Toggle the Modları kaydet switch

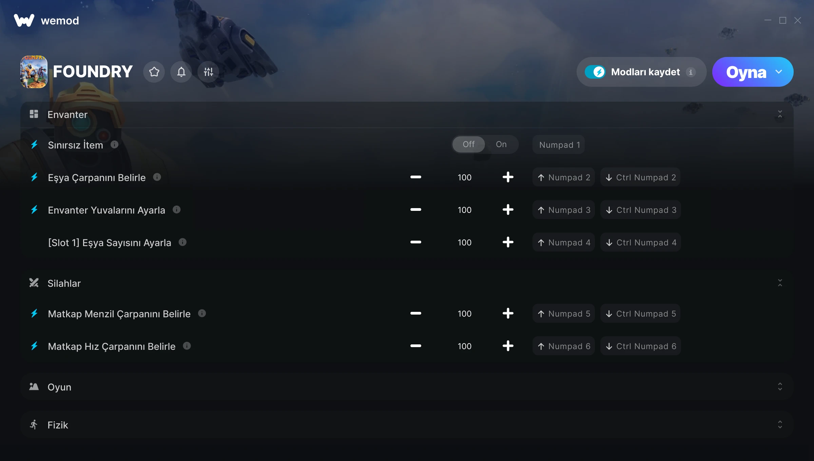[595, 72]
